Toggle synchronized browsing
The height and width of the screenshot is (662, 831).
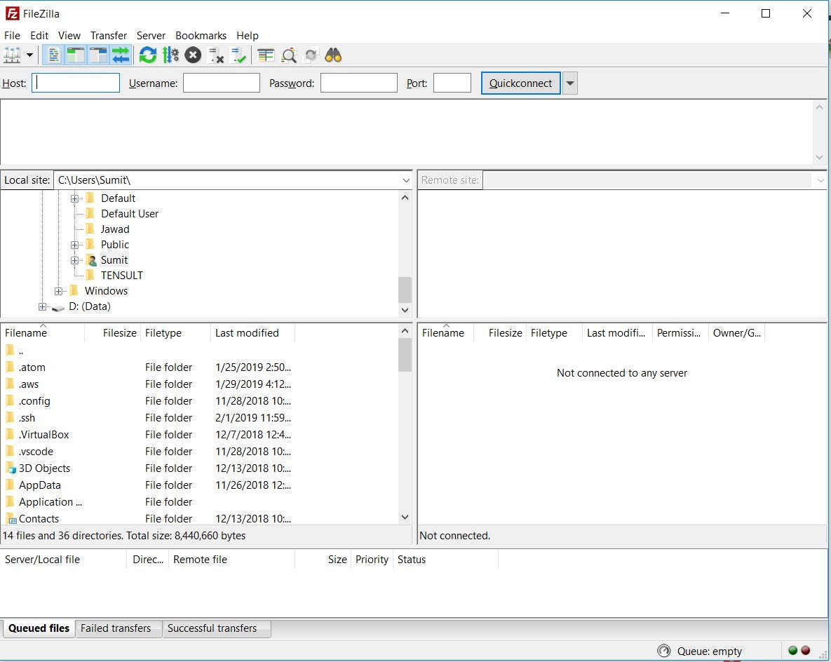tap(311, 55)
